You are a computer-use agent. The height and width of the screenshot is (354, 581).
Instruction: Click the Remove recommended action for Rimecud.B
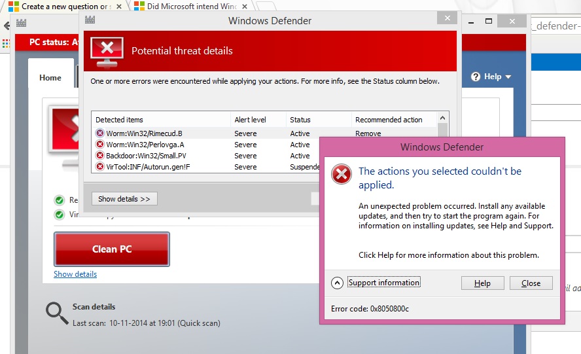tap(368, 133)
